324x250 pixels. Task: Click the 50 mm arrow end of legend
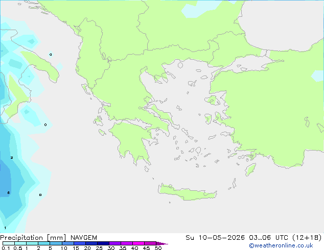[162, 243]
